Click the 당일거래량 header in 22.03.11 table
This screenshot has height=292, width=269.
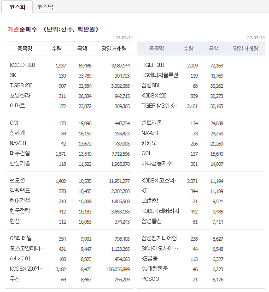click(114, 49)
